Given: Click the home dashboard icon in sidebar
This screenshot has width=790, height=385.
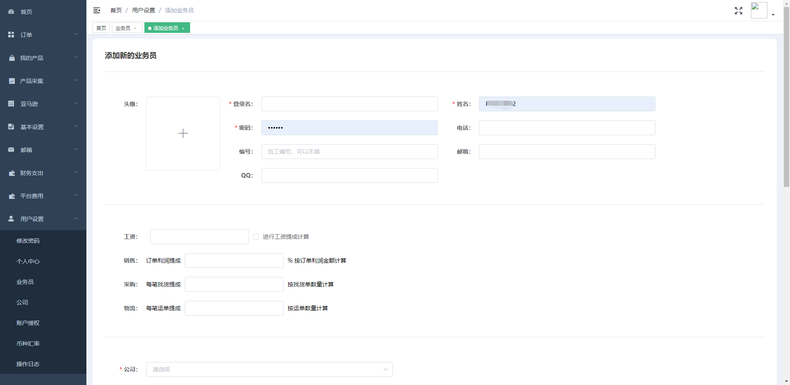Looking at the screenshot, I should (x=11, y=12).
